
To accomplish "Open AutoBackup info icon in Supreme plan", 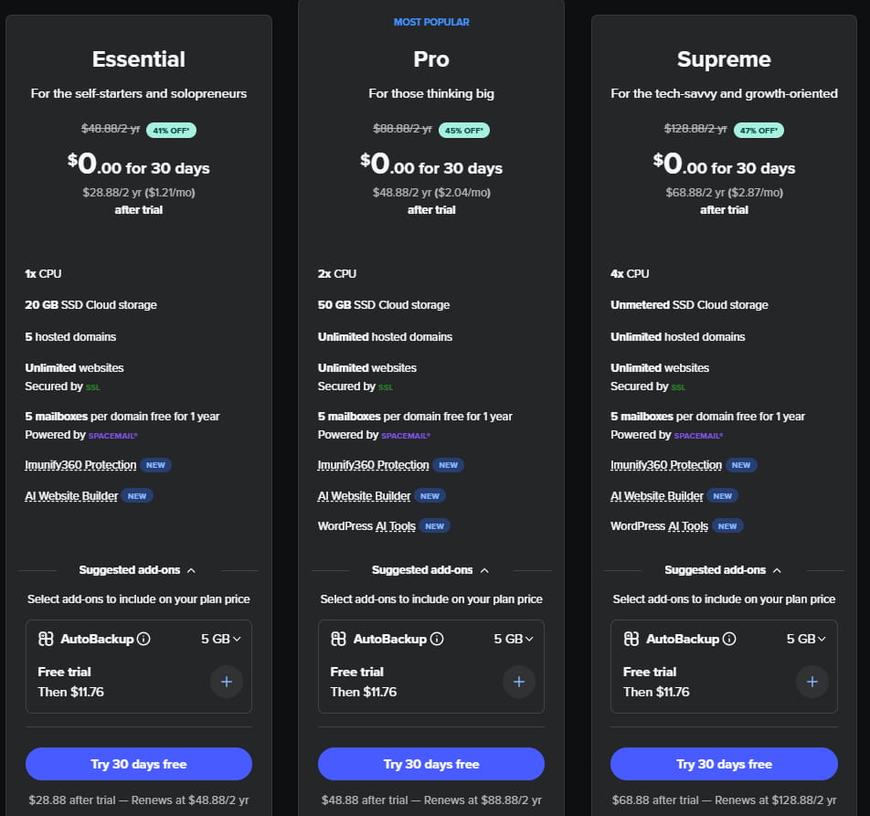I will (729, 639).
